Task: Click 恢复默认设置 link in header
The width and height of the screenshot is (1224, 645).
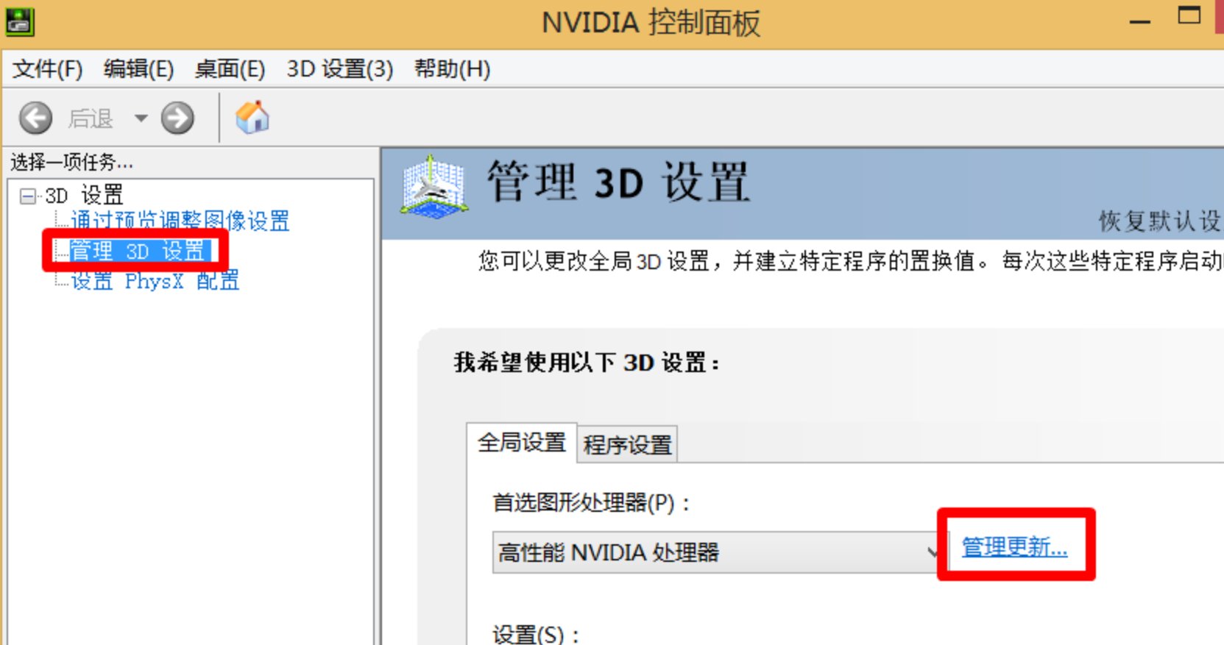Action: [x=1158, y=221]
